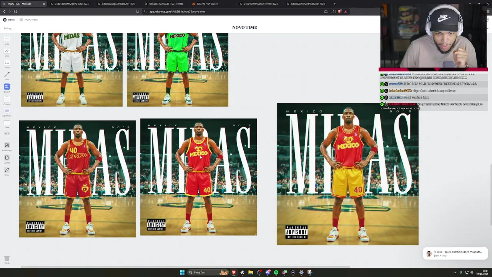This screenshot has width=492, height=277.
Task: Go back in browser history
Action: 4,12
